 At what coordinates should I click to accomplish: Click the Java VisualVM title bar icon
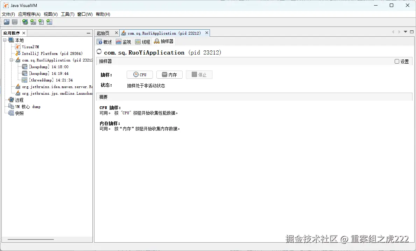coord(6,5)
